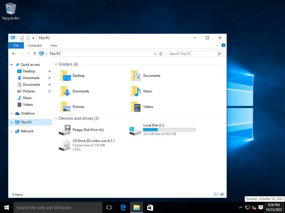The image size is (285, 213).
Task: Go up one level with up arrow
Action: pos(35,54)
